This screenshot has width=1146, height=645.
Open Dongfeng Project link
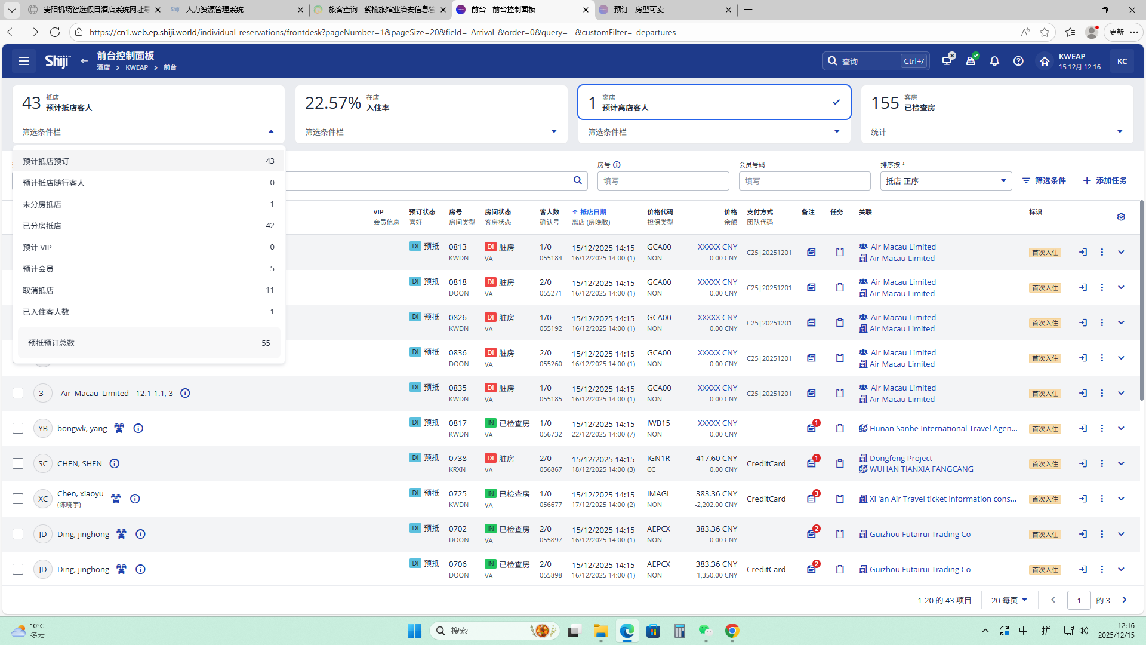pos(900,458)
